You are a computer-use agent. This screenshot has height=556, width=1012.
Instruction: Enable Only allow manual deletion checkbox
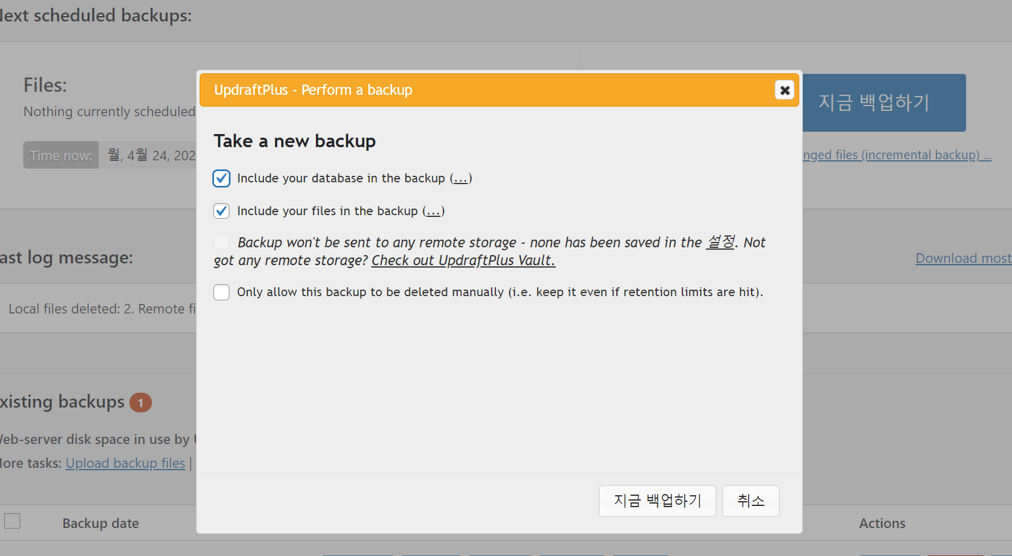[x=221, y=292]
